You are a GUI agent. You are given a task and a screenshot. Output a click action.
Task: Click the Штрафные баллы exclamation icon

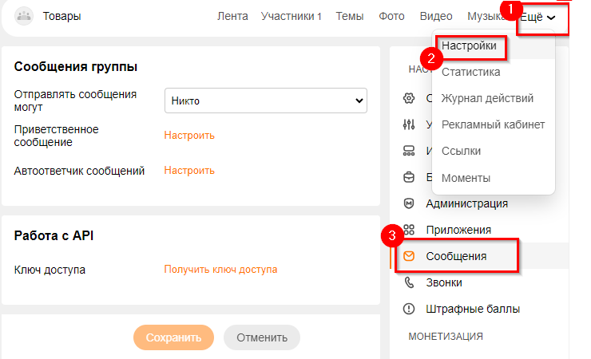410,309
